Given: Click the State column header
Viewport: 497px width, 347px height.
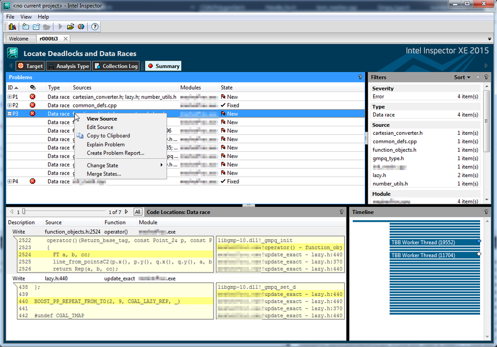Looking at the screenshot, I should coord(227,87).
